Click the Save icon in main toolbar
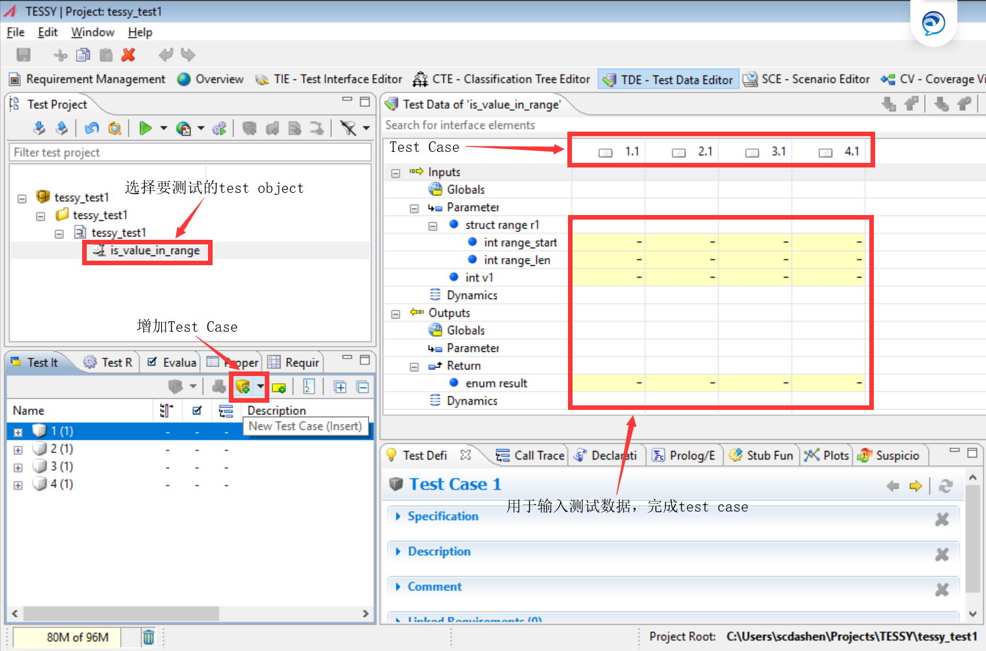 [x=23, y=55]
